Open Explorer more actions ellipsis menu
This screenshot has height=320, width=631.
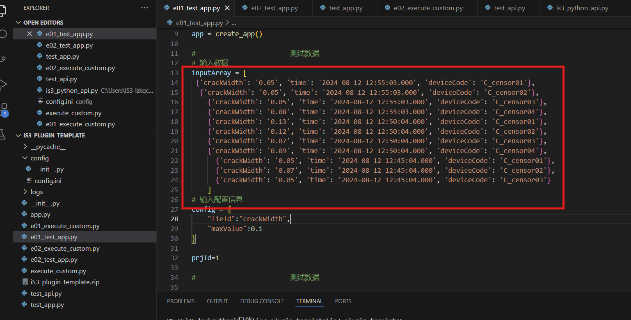click(144, 8)
